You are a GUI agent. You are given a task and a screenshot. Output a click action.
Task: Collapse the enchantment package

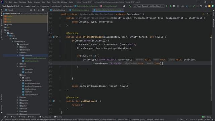tap(18, 55)
